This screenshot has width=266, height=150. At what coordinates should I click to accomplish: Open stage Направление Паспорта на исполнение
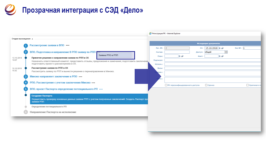click(53, 112)
